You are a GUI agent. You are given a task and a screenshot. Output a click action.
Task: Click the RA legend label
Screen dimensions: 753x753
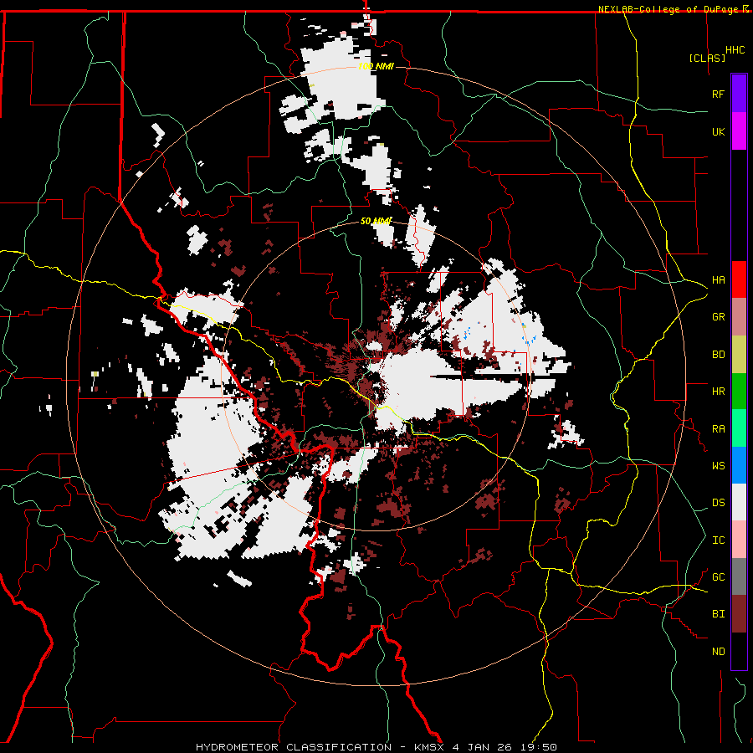tap(718, 429)
